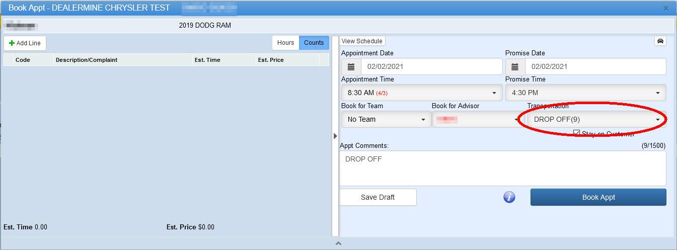The image size is (677, 250).
Task: Switch to the Hours view
Action: [x=285, y=43]
